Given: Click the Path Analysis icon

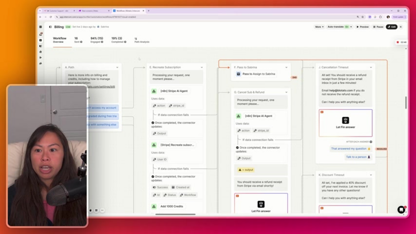Looking at the screenshot, I should click(136, 39).
